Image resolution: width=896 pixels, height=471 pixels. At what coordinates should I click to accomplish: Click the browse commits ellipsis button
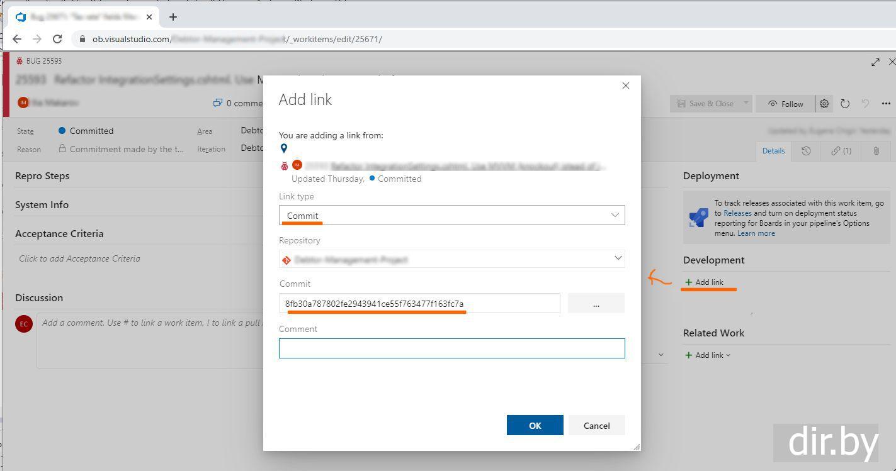tap(596, 304)
